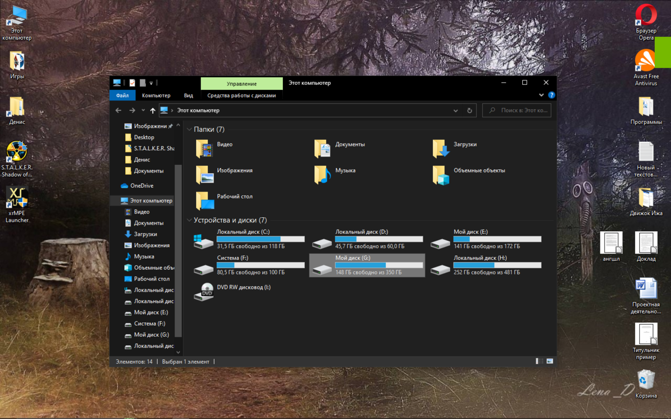
Task: Select the Этот компьютер desktop icon
Action: point(17,23)
